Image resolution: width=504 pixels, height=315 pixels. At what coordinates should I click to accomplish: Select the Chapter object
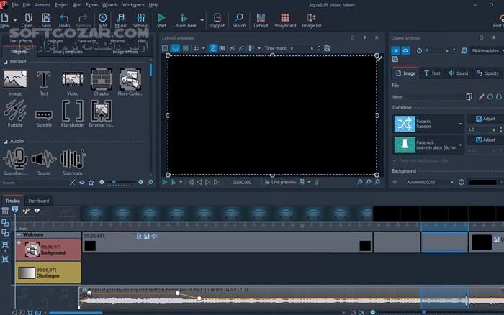click(x=102, y=82)
